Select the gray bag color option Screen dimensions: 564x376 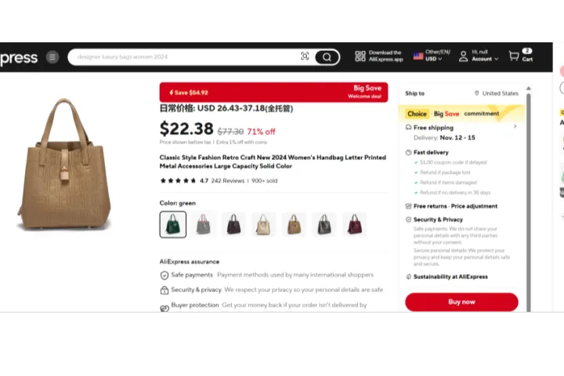[x=203, y=225]
